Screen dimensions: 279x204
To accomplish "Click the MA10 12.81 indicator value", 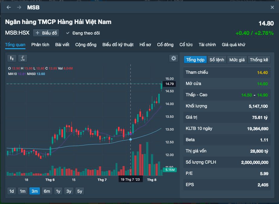I will pos(22,74).
